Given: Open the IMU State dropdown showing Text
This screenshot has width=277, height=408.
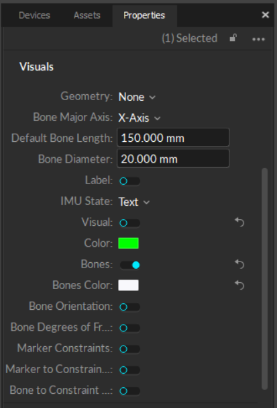Looking at the screenshot, I should coord(134,202).
